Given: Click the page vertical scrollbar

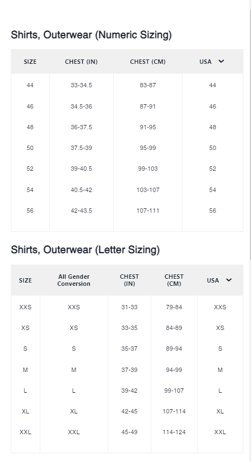Looking at the screenshot, I should (250, 134).
